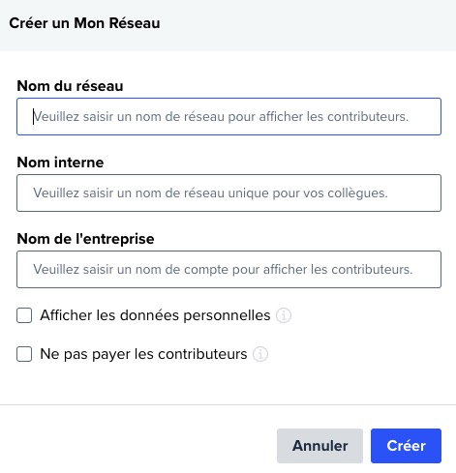Tick the Ne pas payer les contributeurs checkbox
Viewport: 456px width, 473px height.
click(24, 354)
